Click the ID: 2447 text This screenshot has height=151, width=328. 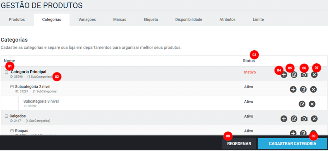point(15,121)
